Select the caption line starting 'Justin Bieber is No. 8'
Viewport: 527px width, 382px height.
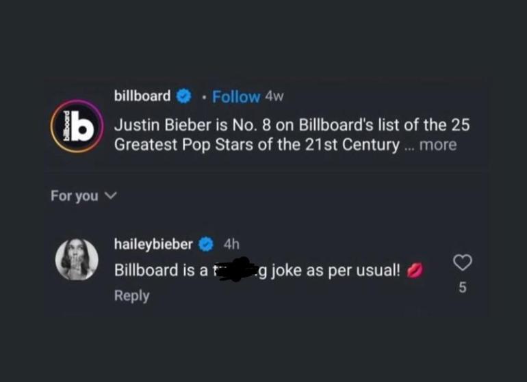click(x=292, y=126)
